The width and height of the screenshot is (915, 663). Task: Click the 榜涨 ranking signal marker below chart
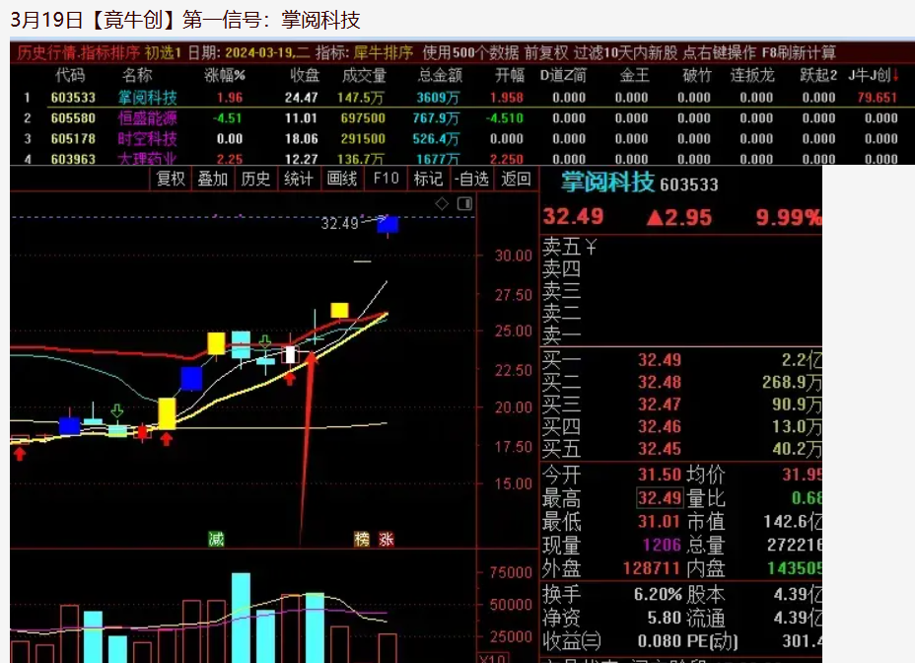[375, 538]
